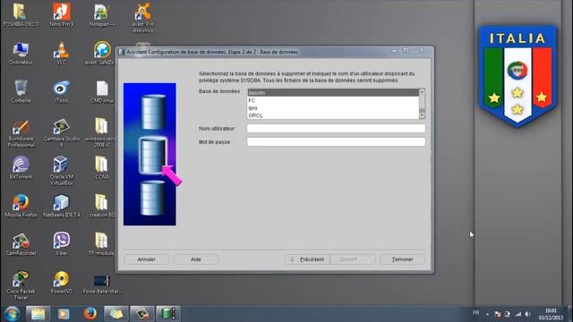Open File Explorer from the taskbar
Viewport: 573px width, 322px height.
pos(38,314)
